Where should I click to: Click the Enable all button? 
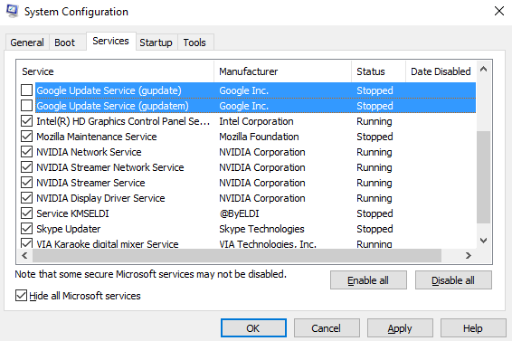368,280
